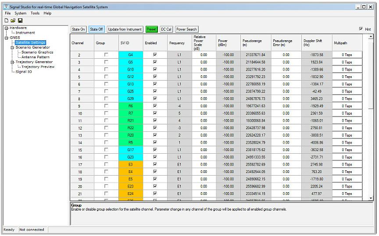Viewport: 379px width, 236px height.
Task: Click the E23 SV ID cell
Action: 131,186
